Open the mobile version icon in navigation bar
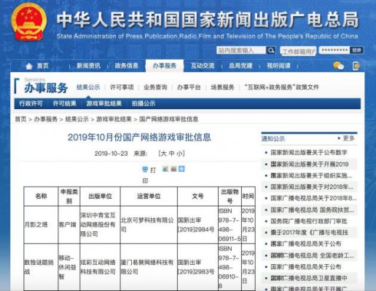Image resolution: width=376 pixels, height=291 pixels. [x=356, y=65]
